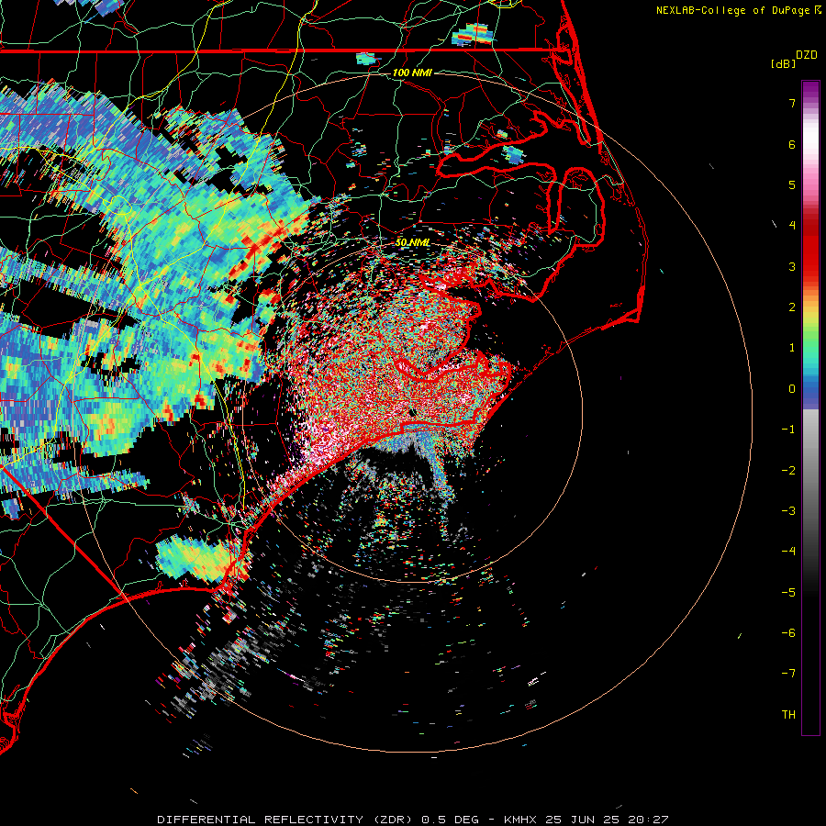Screen dimensions: 826x826
Task: Select the 0 value on the ZDR scale
Action: 792,389
